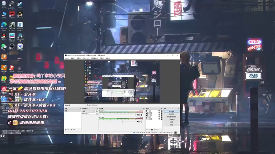Pop out the Controls dock panel
Image resolution: width=275 pixels, height=154 pixels.
[x=179, y=108]
